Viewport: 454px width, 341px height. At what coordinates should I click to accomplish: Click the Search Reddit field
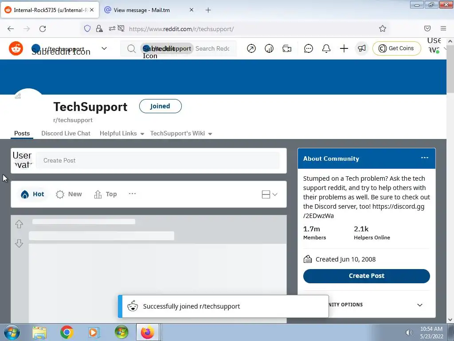coord(213,48)
